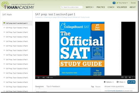Open the Community Questions link
This screenshot has width=139, height=93.
[115, 91]
